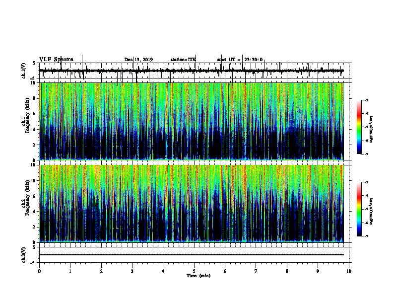Click the flat ch.3 waveform trace
393x304 pixels.
coord(192,255)
